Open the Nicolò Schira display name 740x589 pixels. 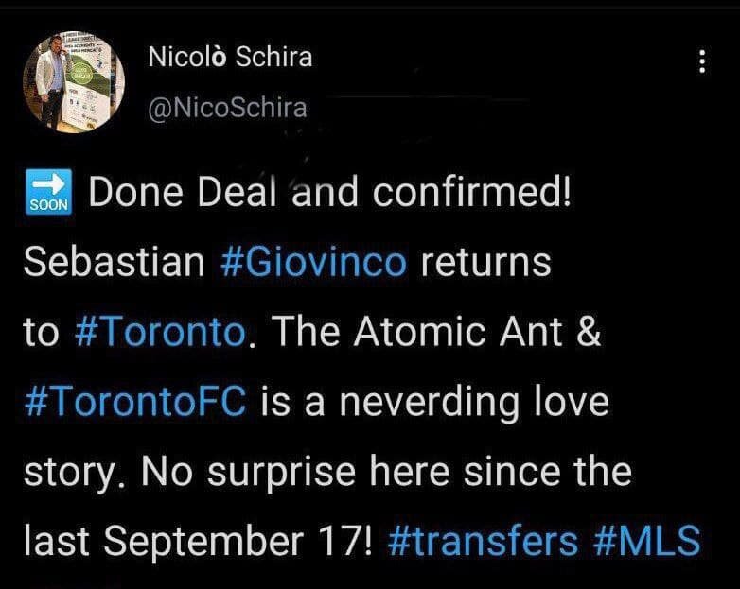click(230, 58)
